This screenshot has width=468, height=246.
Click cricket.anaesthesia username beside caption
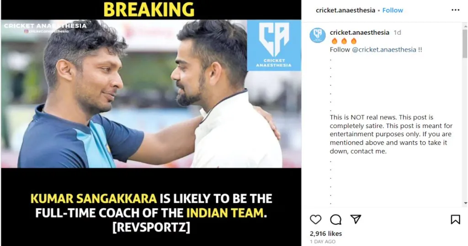pos(359,32)
